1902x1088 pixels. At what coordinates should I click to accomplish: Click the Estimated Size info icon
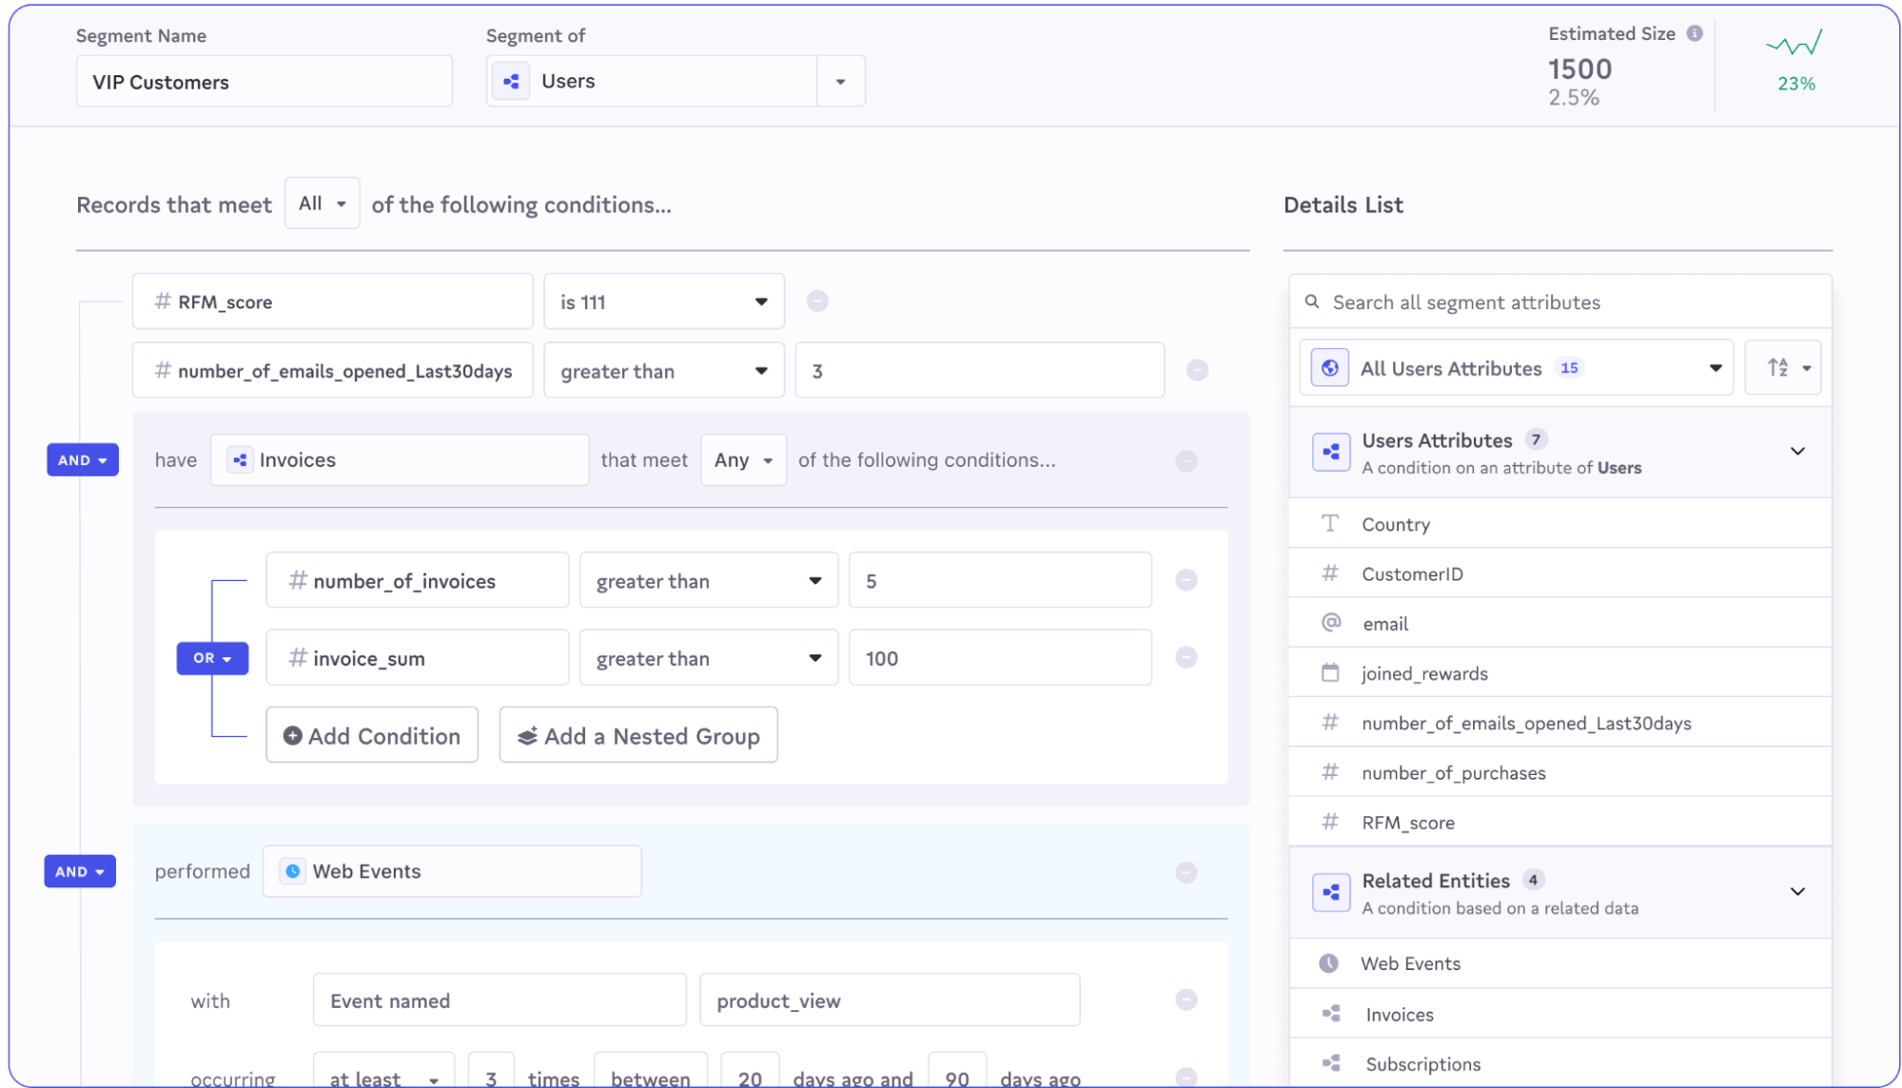click(x=1695, y=33)
